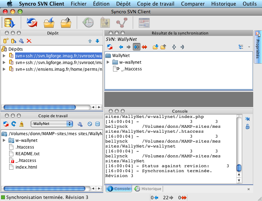Click the Dépôt panel horizontal scrollbar thumb
The height and width of the screenshot is (201, 262).
click(x=40, y=107)
